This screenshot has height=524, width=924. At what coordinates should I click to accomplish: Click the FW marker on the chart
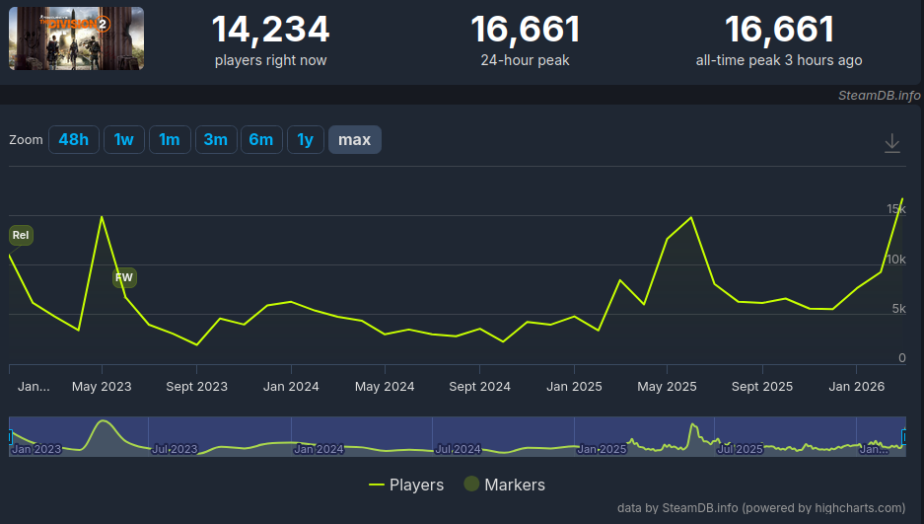click(x=124, y=277)
